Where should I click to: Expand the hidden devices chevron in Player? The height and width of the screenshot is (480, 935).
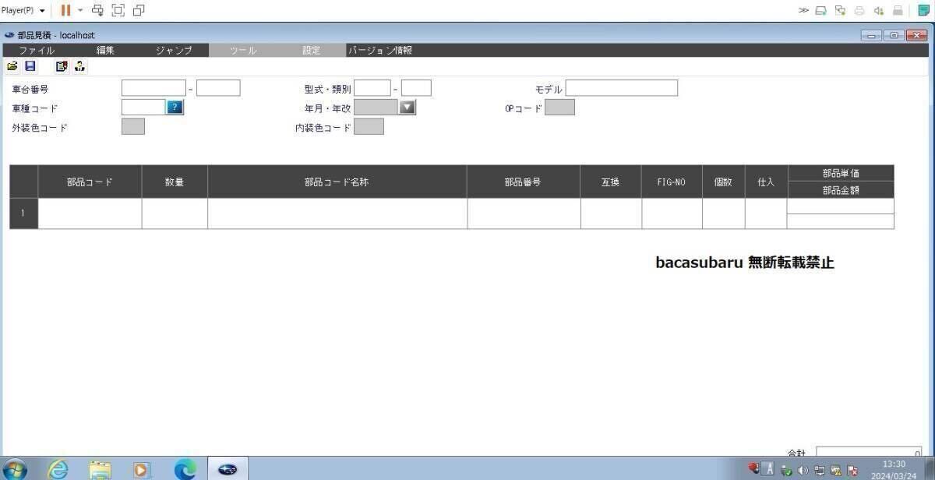(x=803, y=10)
